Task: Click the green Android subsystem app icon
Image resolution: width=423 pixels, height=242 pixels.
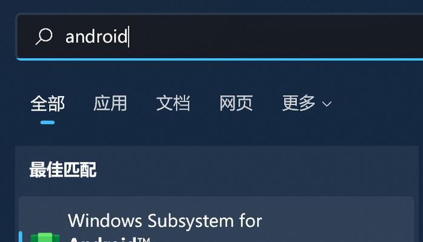Action: click(45, 237)
